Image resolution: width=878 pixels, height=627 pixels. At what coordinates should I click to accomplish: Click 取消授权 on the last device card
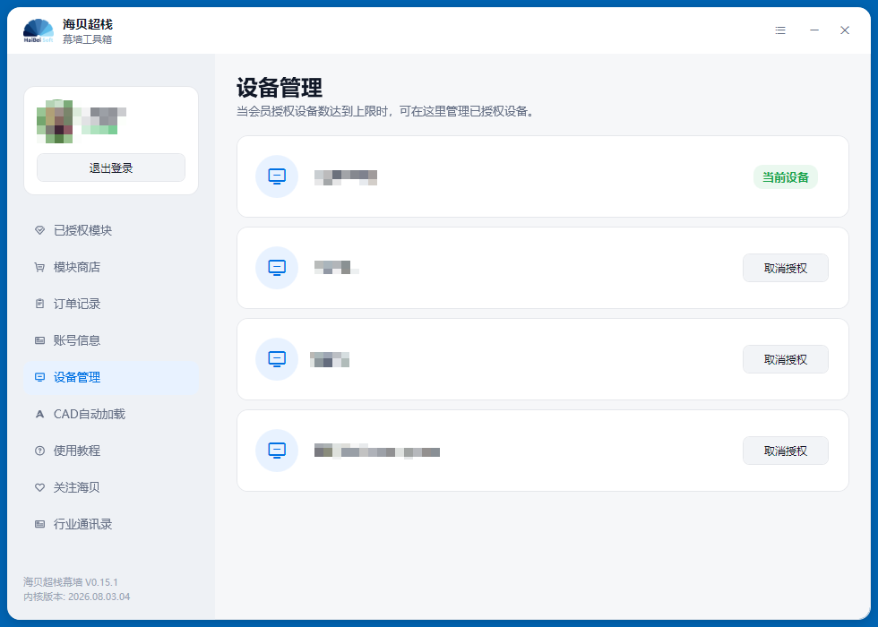(x=786, y=451)
